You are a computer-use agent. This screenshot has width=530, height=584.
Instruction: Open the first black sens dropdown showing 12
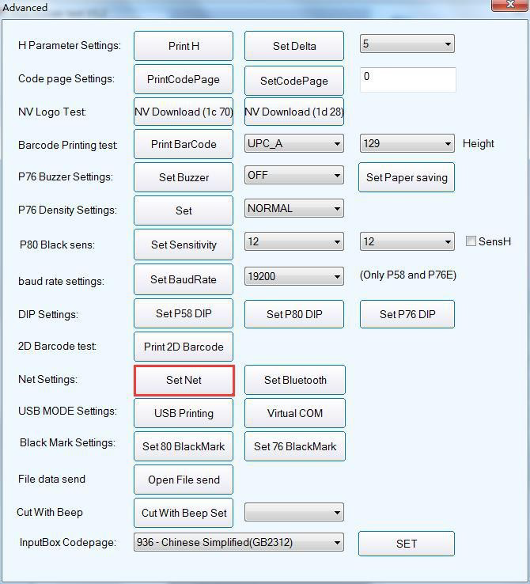pos(294,241)
